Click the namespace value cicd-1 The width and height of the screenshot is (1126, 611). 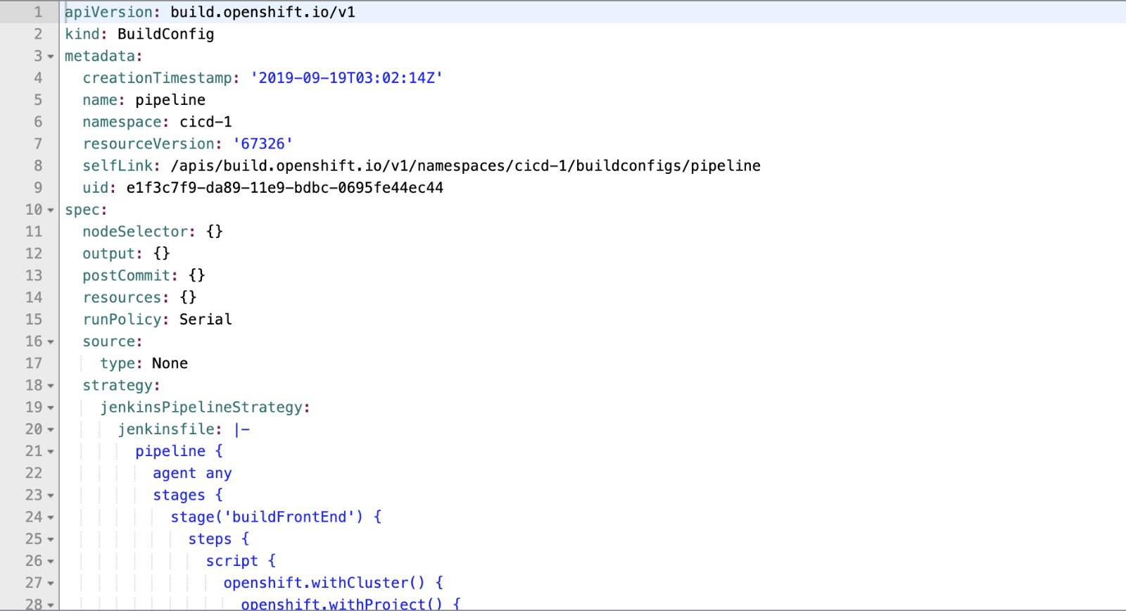point(205,122)
